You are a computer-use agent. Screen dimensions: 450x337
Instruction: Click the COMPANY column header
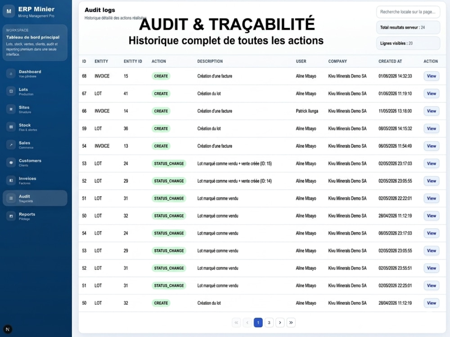click(337, 61)
